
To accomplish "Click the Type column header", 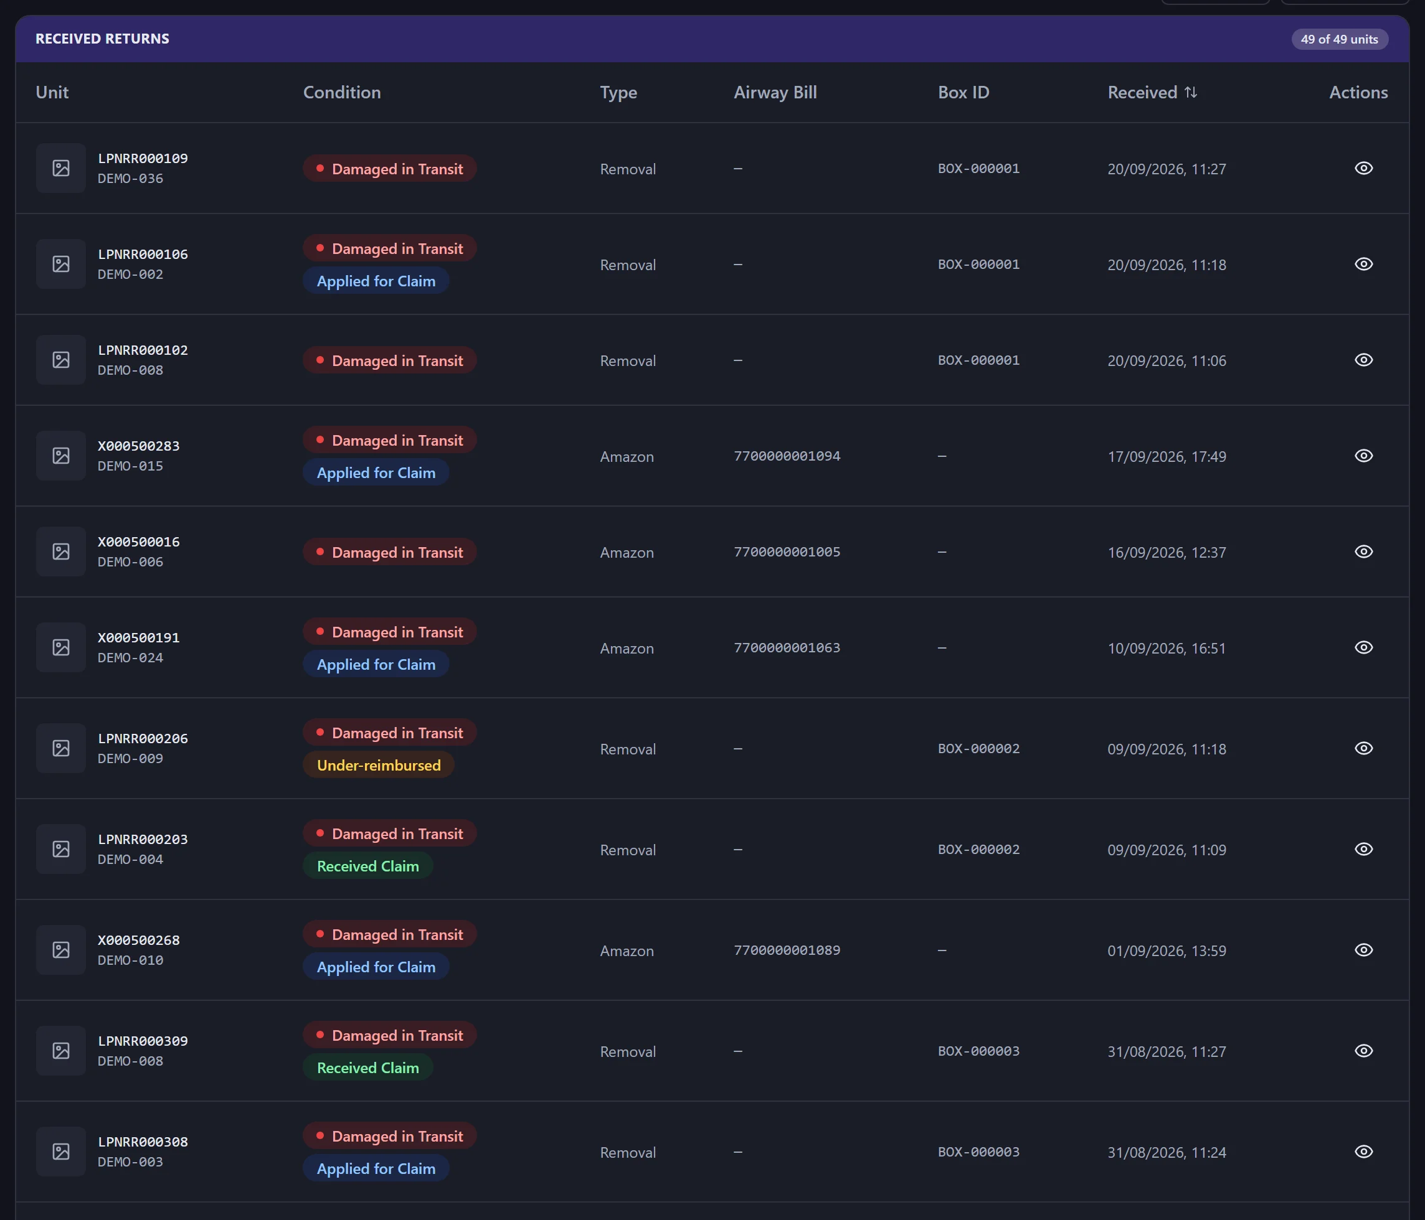I will (618, 92).
